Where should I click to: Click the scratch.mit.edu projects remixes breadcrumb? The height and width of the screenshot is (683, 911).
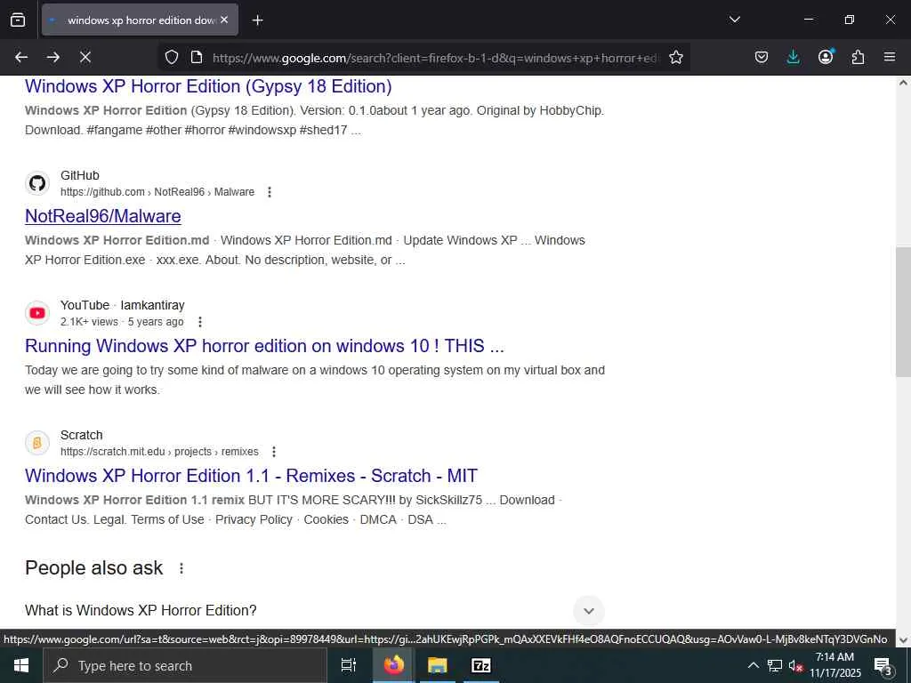click(159, 452)
